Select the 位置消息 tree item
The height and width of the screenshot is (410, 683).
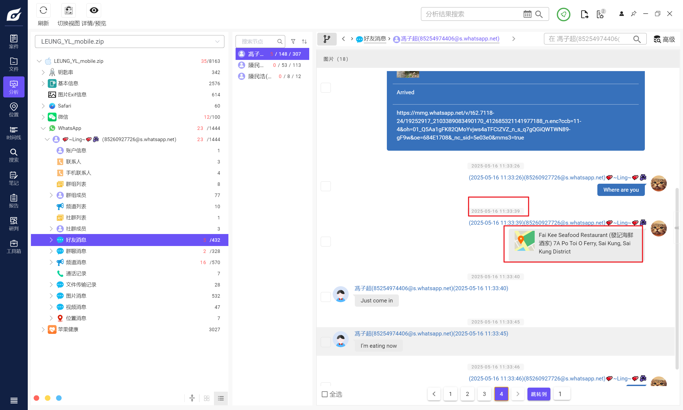coord(76,318)
